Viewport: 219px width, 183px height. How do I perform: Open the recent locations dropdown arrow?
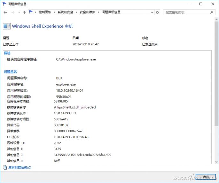point(19,12)
